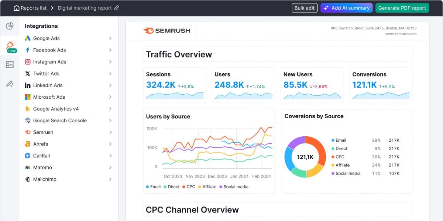Viewport: 443px width, 221px height.
Task: Expand the Mailchimp chevron arrow
Action: pyautogui.click(x=110, y=179)
